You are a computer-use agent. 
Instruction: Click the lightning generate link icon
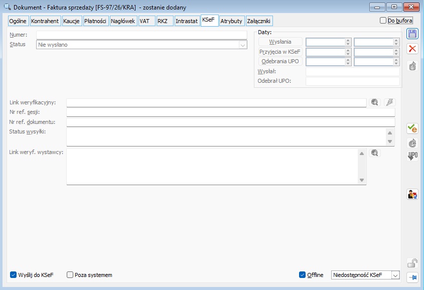[x=390, y=102]
